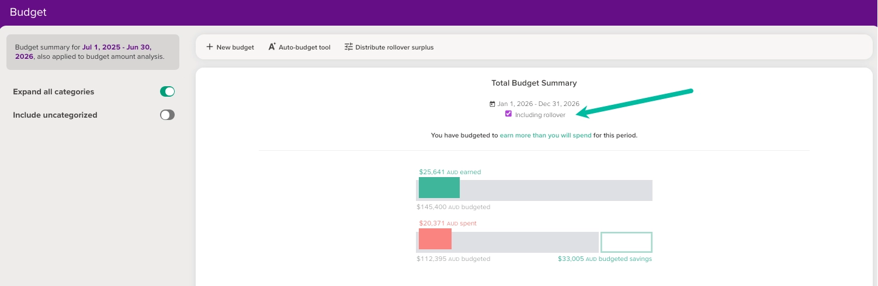Screen dimensions: 878x286
Task: Select Distribute rollover surplus
Action: tap(394, 47)
